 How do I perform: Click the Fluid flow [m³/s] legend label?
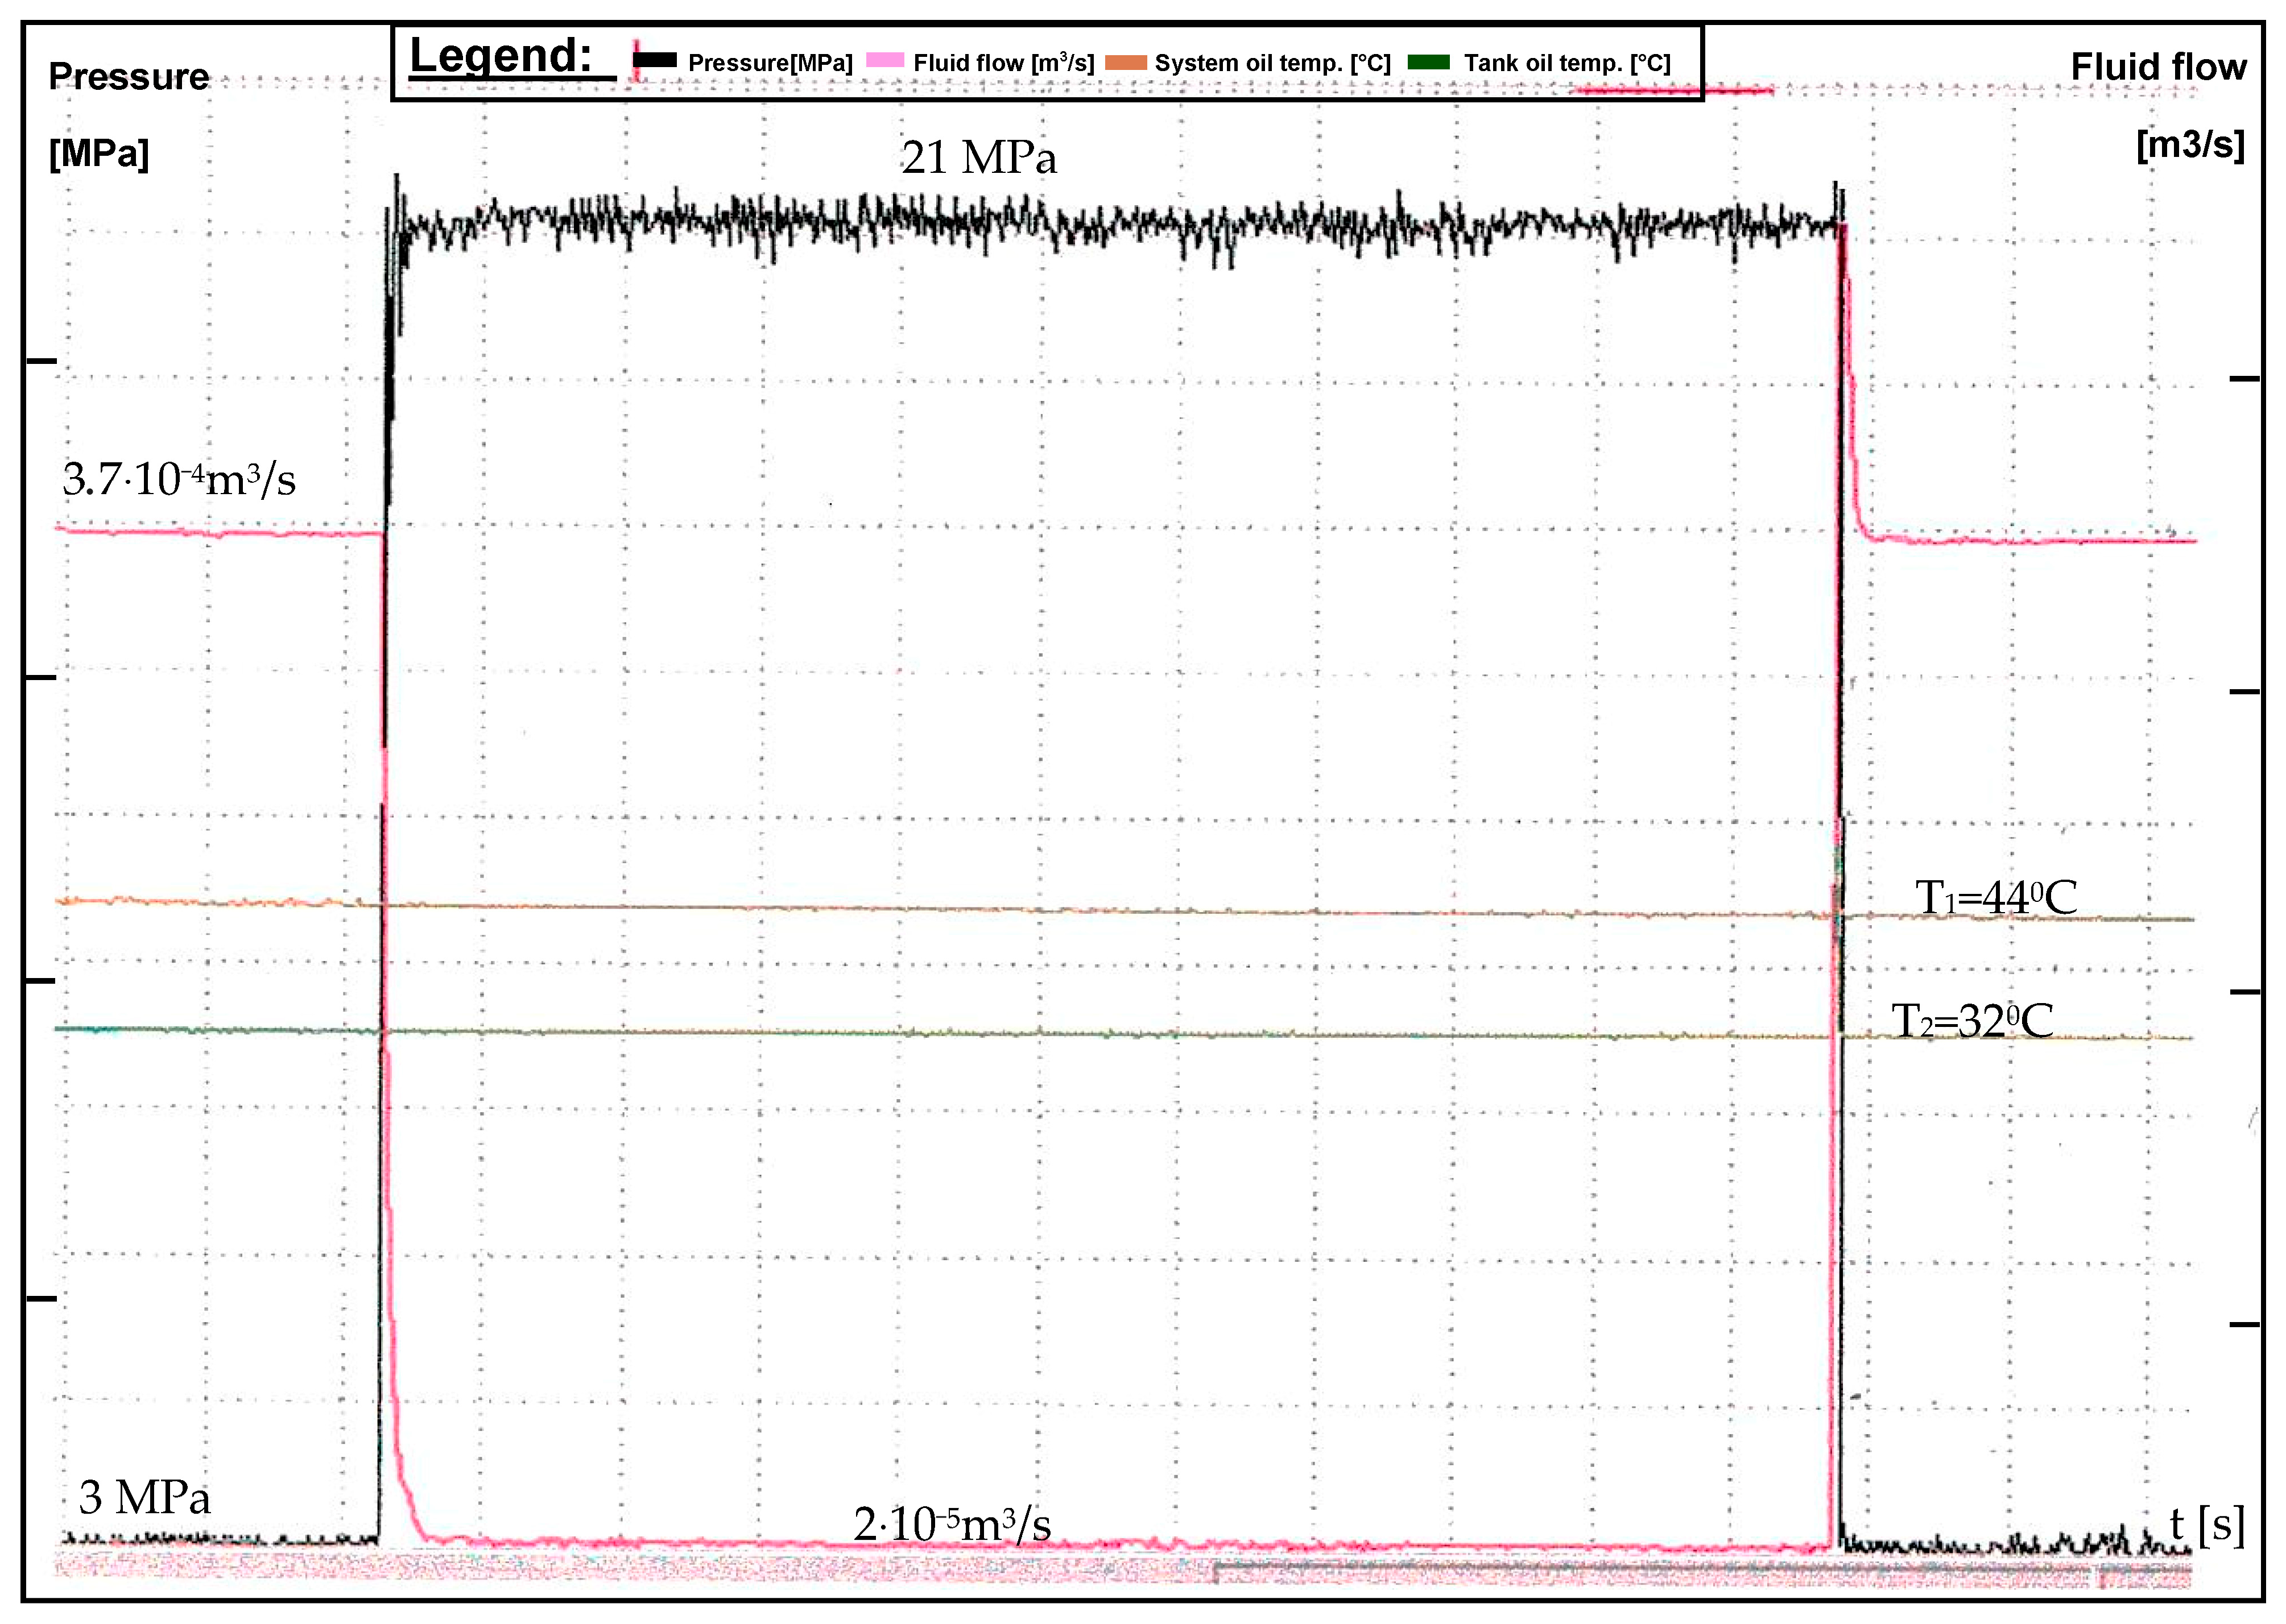click(x=1003, y=63)
